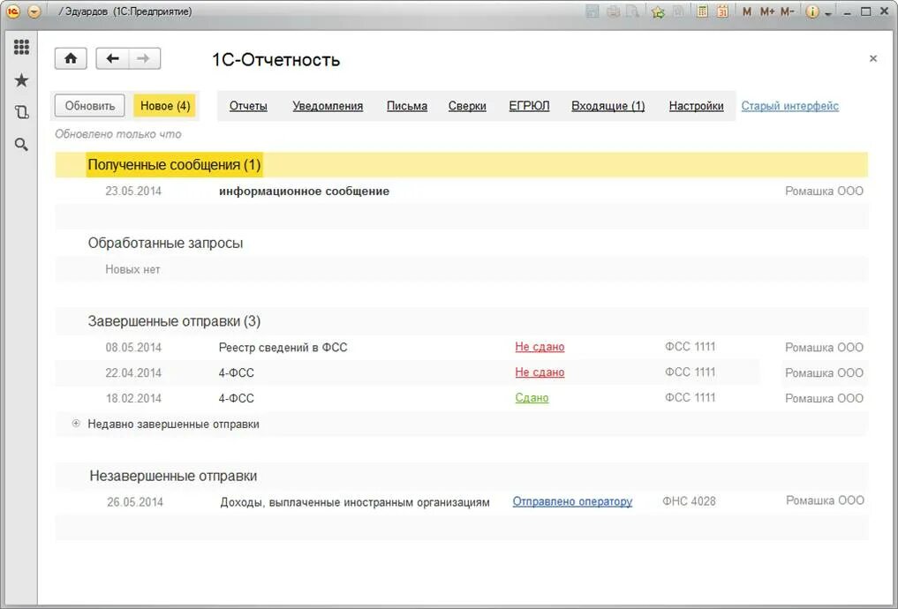The image size is (898, 609).
Task: Click Не сдано link for 08.05.2014
Action: tap(540, 347)
